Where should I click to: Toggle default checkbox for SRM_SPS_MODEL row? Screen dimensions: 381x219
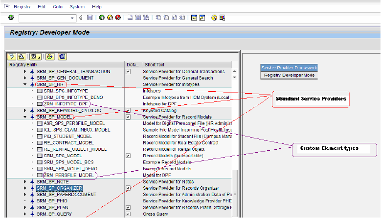point(128,156)
